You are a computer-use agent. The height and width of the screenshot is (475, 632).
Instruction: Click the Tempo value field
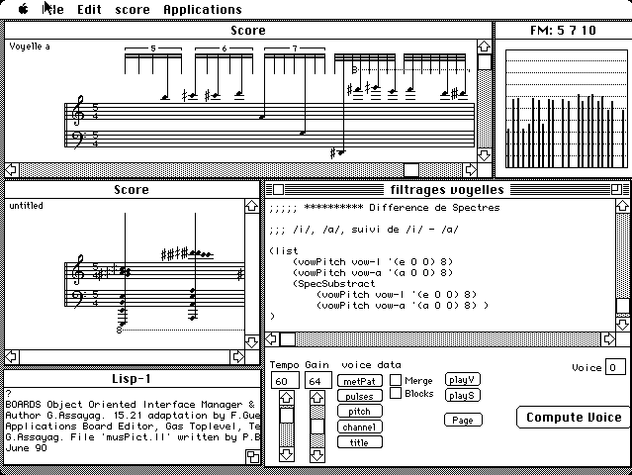point(284,381)
